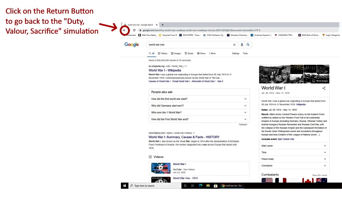Expand the 'Main cause' section

(294, 146)
